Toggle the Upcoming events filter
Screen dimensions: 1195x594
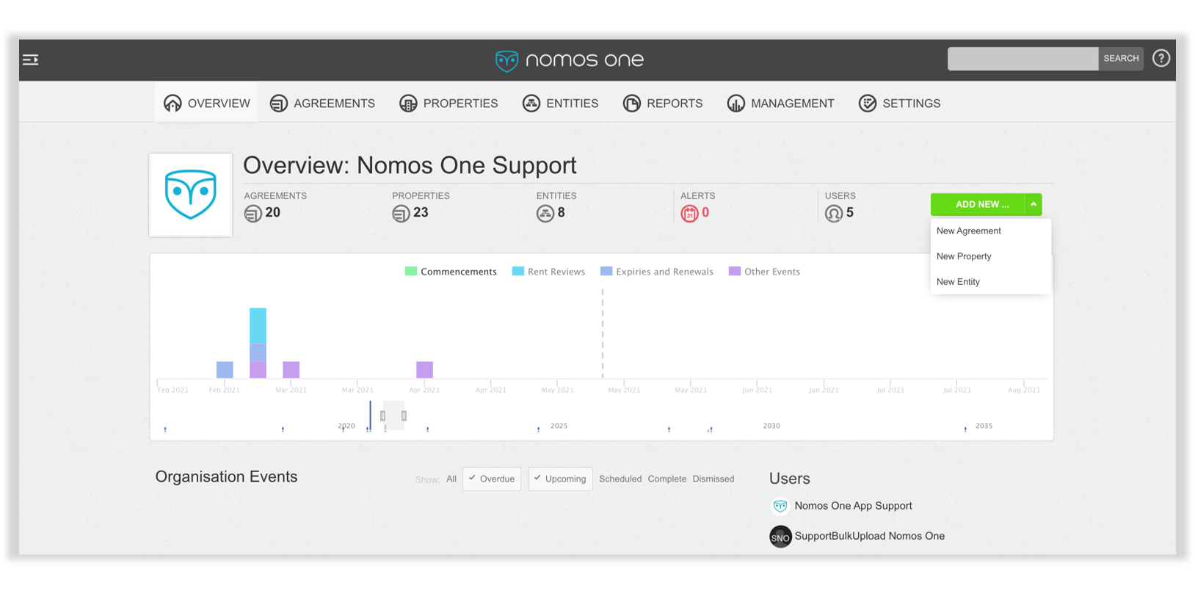[560, 479]
